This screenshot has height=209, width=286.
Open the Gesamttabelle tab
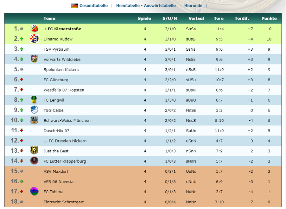click(x=93, y=6)
